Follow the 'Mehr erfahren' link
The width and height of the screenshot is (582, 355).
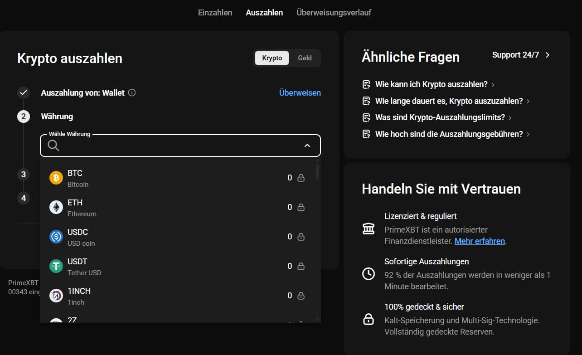(480, 241)
